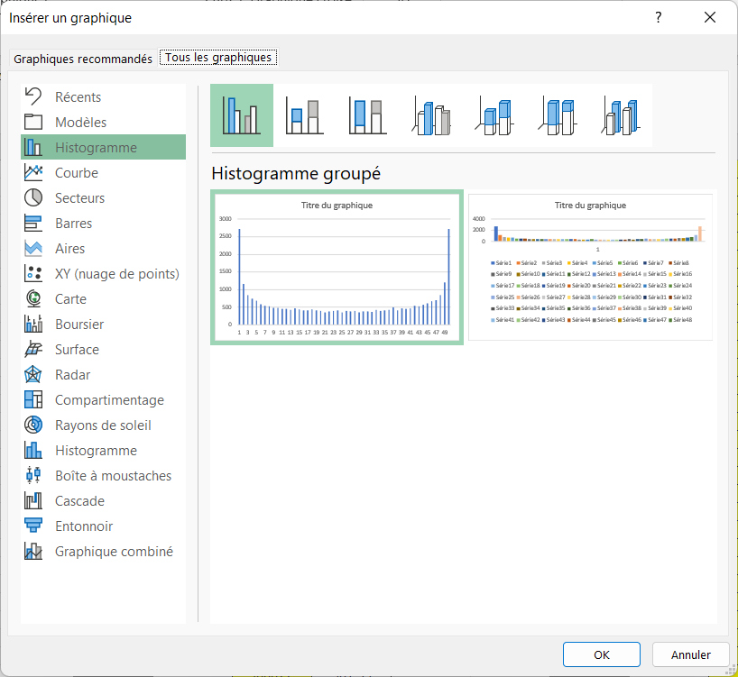Viewport: 738px width, 677px height.
Task: Select the Secteurs pie chart category
Action: click(103, 198)
